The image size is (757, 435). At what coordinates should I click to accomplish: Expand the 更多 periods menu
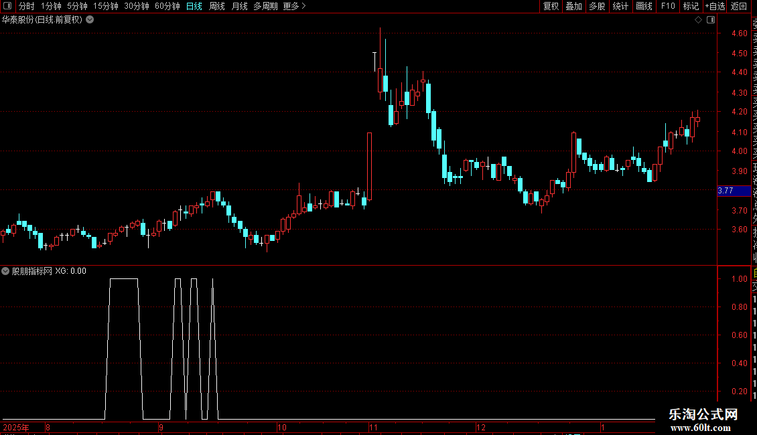295,6
